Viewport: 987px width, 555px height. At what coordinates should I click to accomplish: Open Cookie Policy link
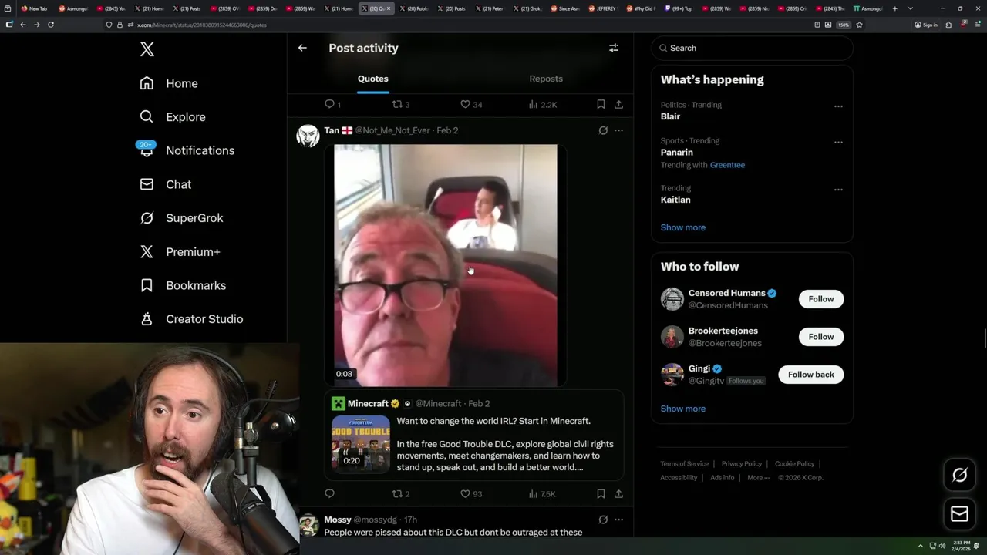(794, 464)
